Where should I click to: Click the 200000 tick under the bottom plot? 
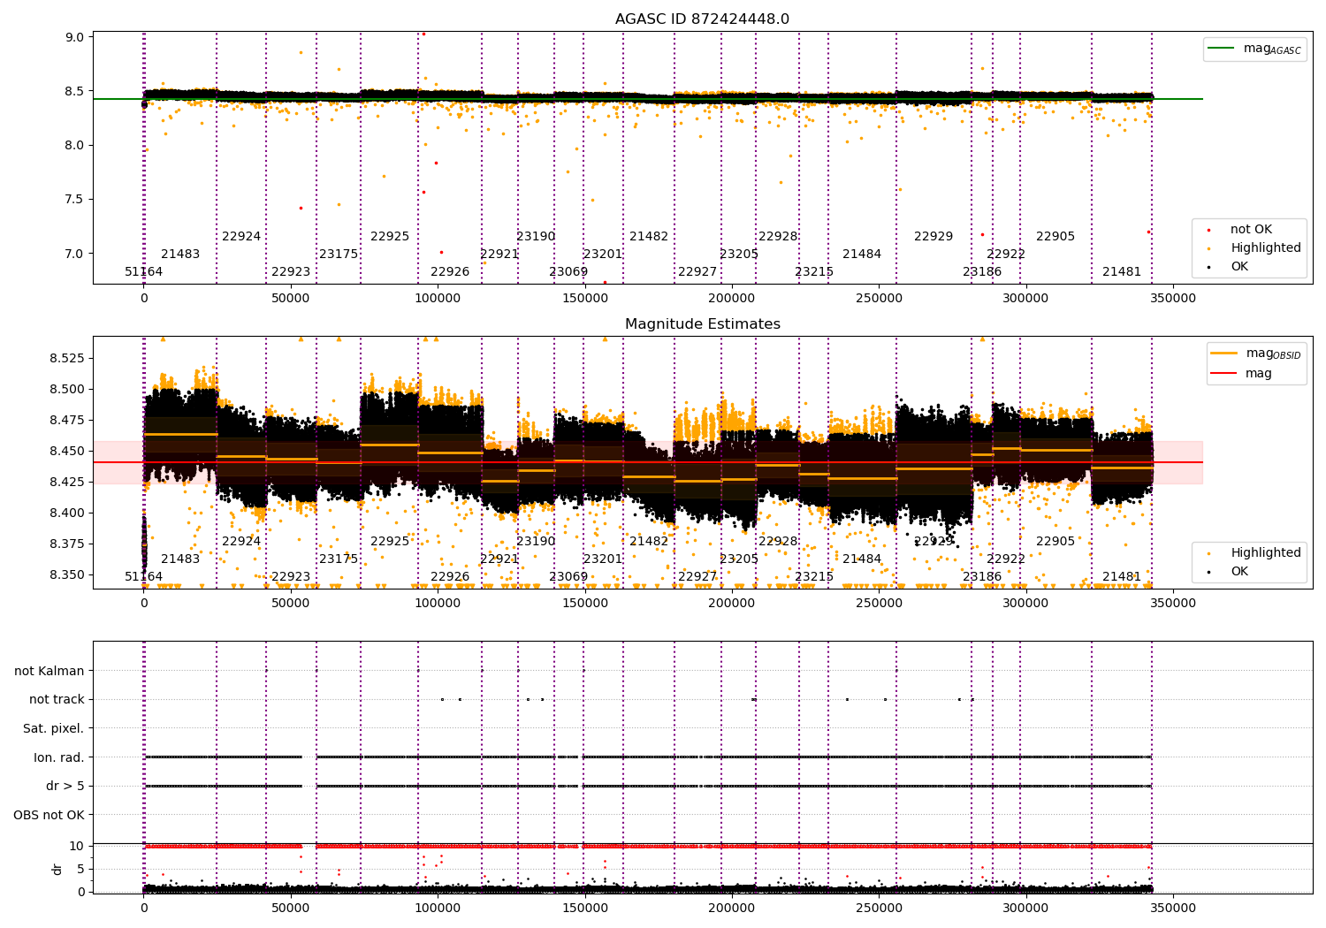pos(732,908)
